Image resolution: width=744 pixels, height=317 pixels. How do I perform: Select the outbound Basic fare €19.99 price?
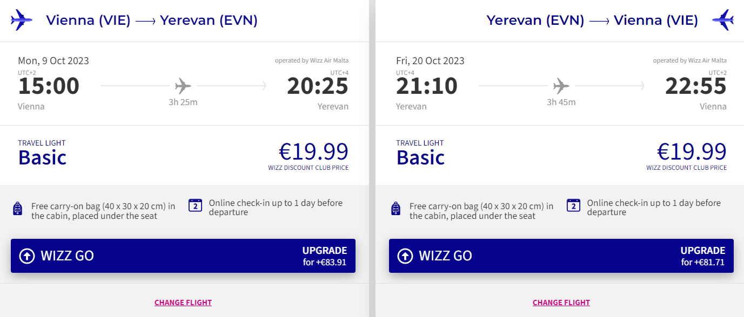coord(313,152)
